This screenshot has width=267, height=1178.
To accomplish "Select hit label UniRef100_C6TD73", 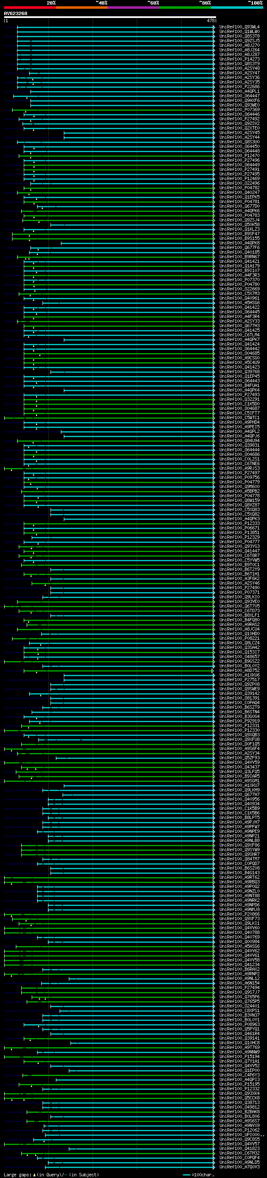I will pos(239,611).
